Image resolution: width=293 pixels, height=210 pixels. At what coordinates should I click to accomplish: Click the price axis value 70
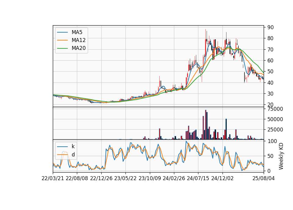[x=270, y=50]
